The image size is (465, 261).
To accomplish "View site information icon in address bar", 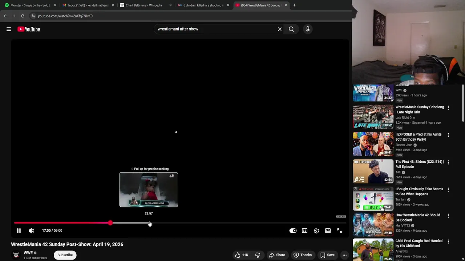I will tap(33, 16).
